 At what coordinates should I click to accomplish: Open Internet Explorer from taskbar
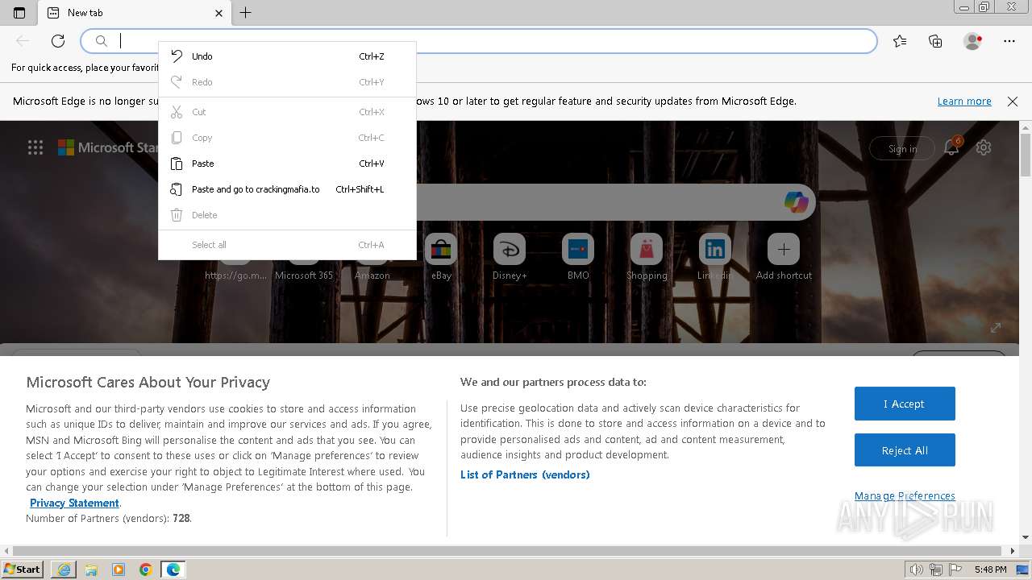tap(64, 570)
